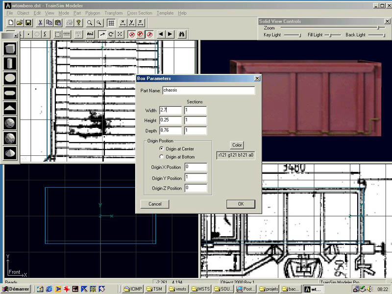Screen dimensions: 392x294
Task: Open the Polygon menu
Action: [x=92, y=13]
